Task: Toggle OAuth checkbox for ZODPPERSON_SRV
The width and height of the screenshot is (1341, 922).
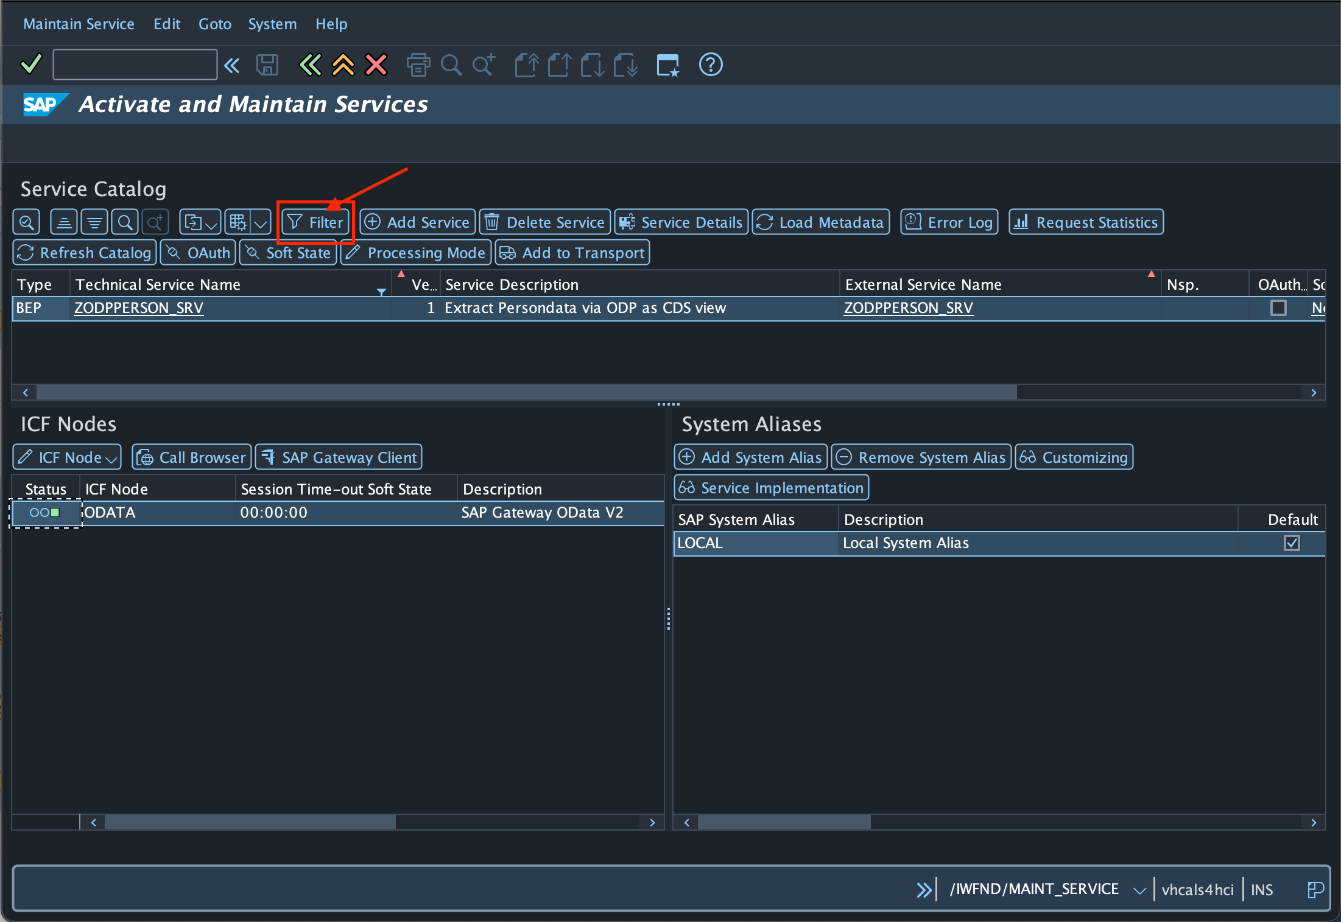Action: [1278, 308]
